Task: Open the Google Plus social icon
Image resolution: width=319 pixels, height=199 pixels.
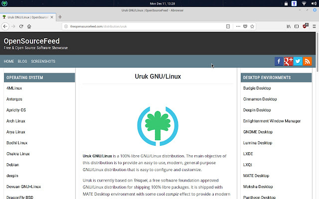Action: pos(288,61)
